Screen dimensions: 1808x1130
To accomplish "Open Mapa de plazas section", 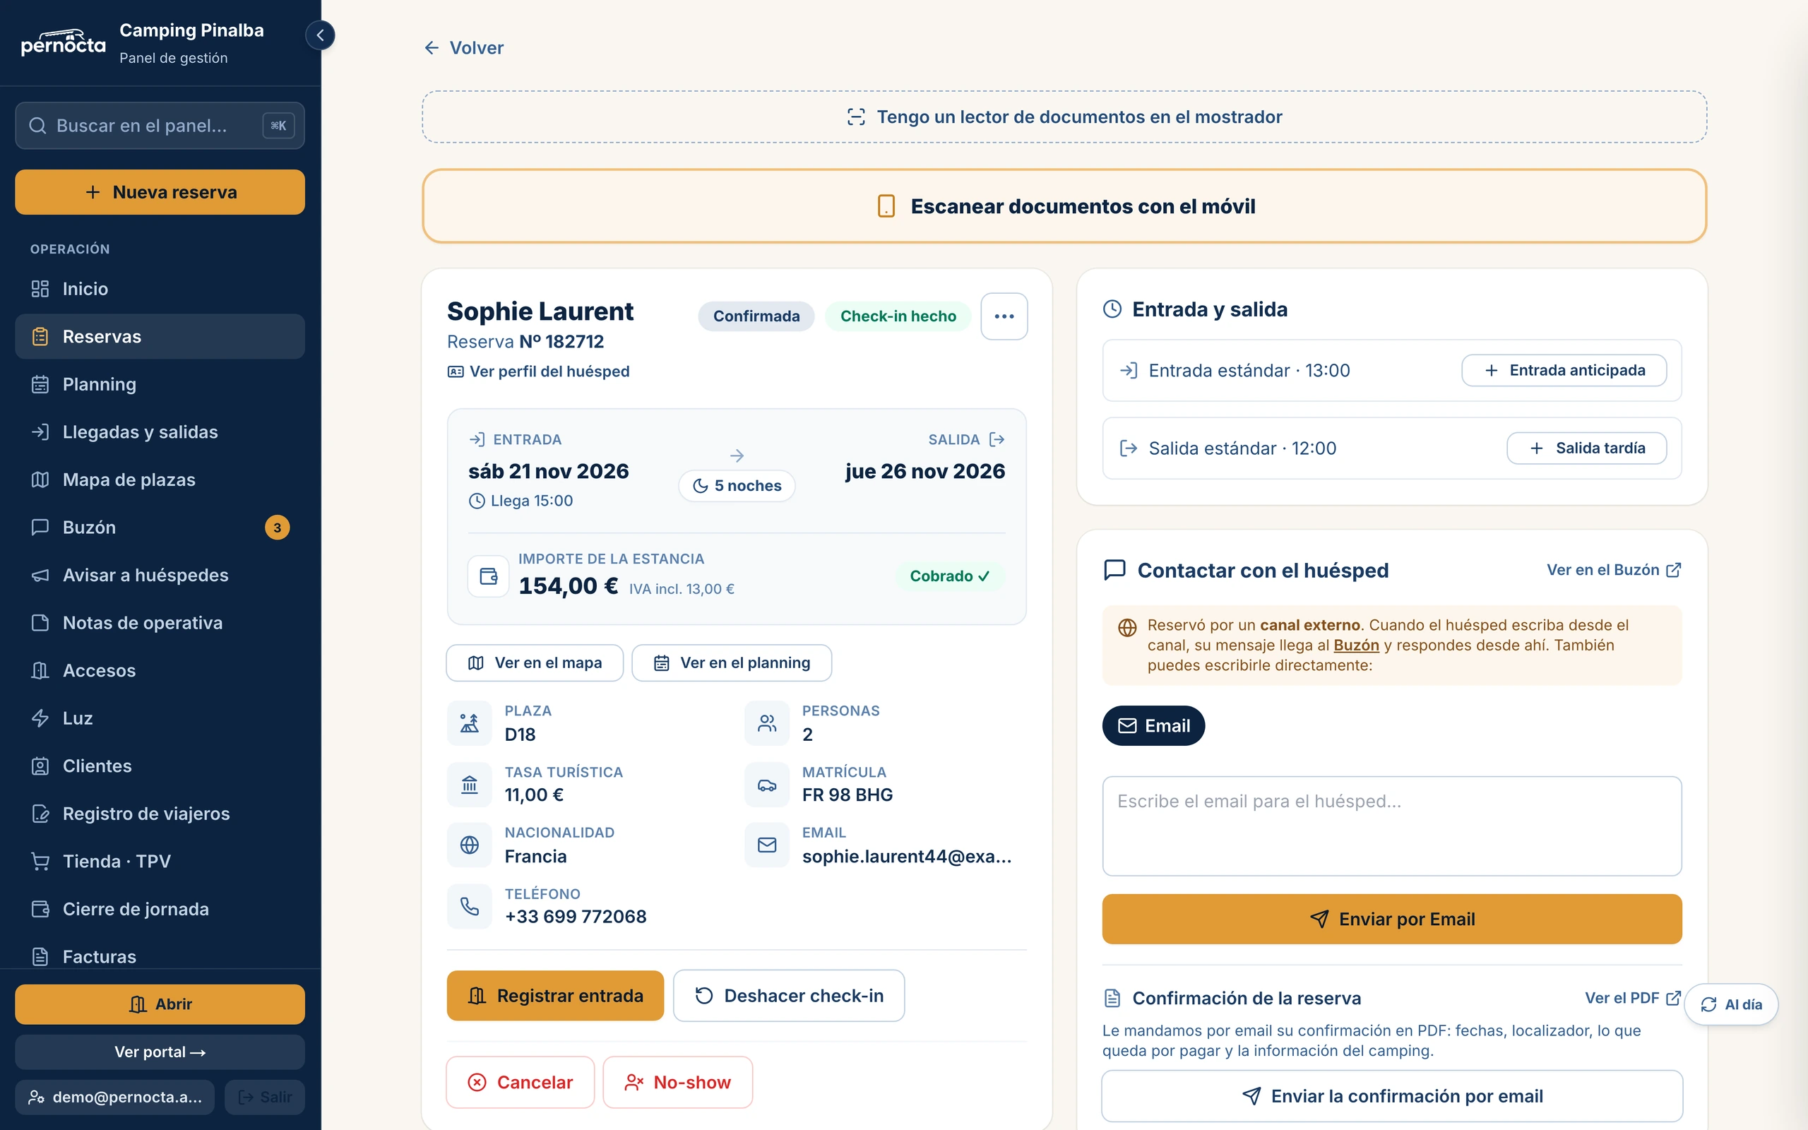I will pos(160,480).
